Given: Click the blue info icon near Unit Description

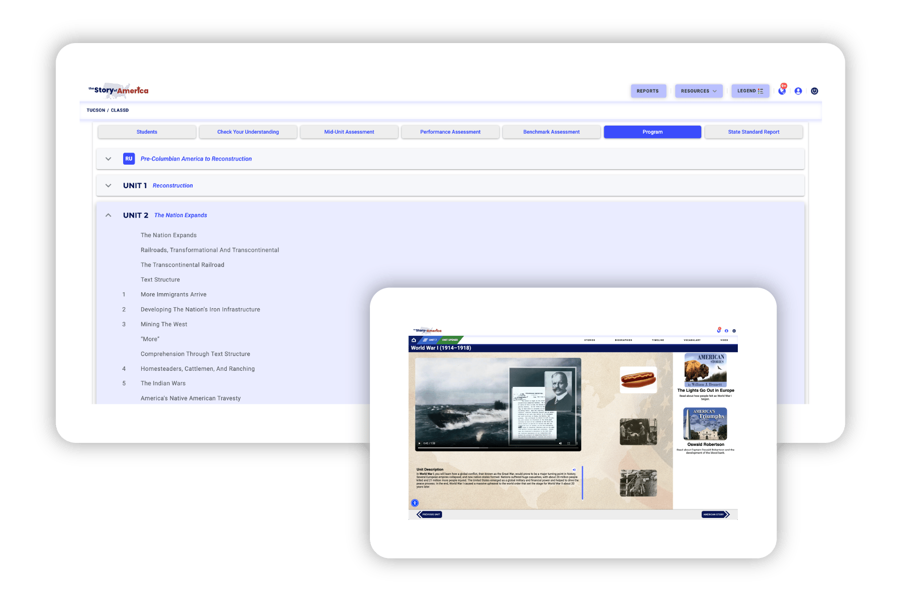Looking at the screenshot, I should [x=415, y=502].
